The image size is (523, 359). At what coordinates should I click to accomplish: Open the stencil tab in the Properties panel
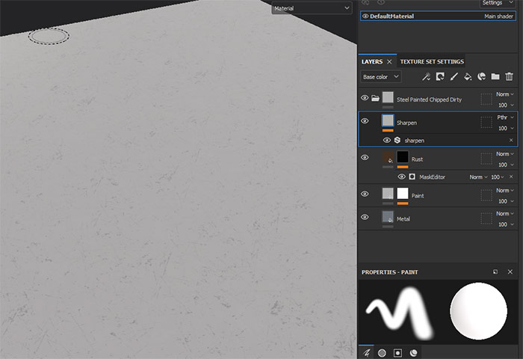coord(398,352)
